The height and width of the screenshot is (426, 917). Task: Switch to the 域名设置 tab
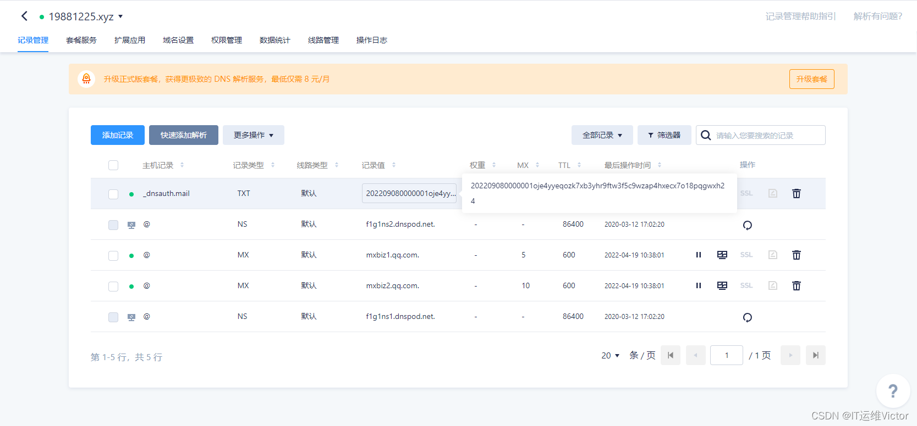(178, 40)
